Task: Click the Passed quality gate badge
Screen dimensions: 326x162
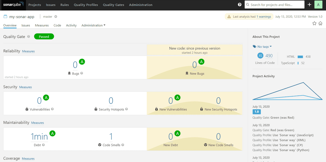Action: [x=44, y=36]
